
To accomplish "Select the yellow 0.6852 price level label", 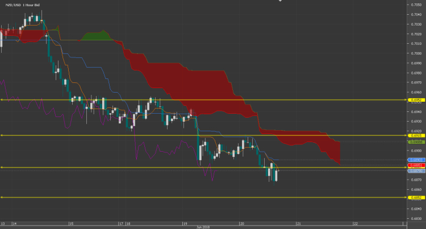I will pos(416,198).
